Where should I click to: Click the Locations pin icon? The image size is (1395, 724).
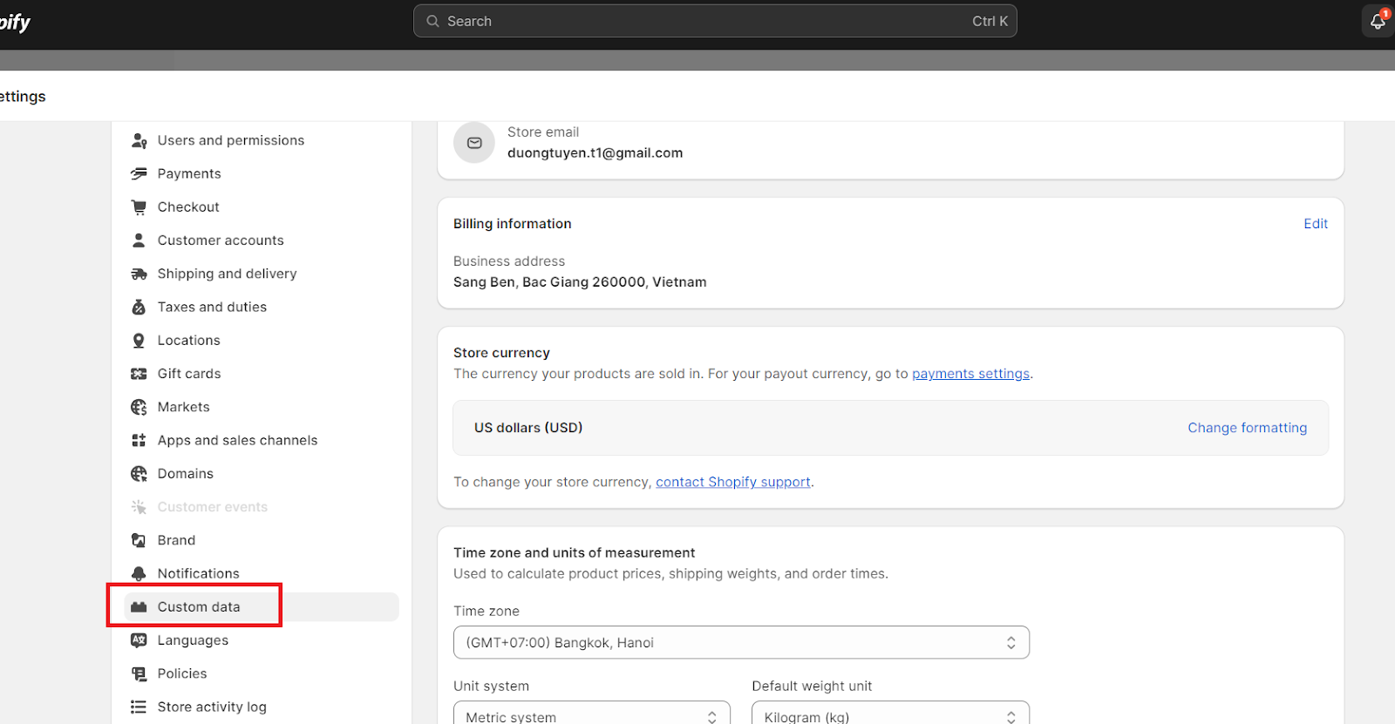[139, 341]
